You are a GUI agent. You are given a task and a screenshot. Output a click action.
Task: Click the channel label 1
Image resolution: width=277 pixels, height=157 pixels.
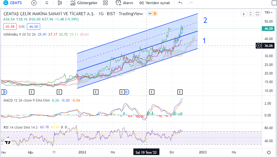204,41
